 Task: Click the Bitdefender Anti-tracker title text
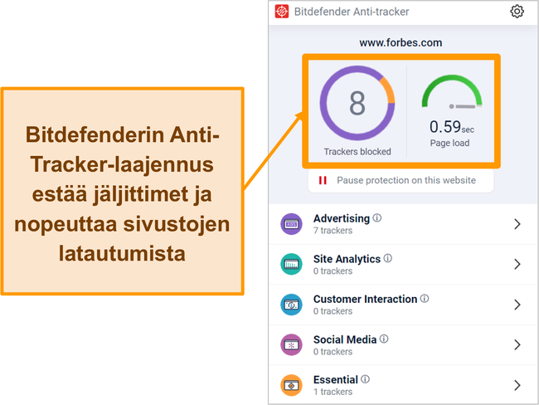pos(352,12)
